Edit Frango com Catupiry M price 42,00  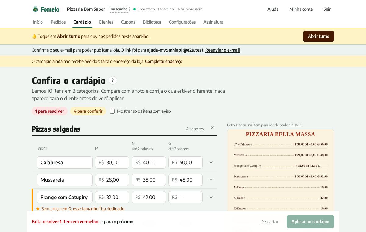[x=149, y=197]
